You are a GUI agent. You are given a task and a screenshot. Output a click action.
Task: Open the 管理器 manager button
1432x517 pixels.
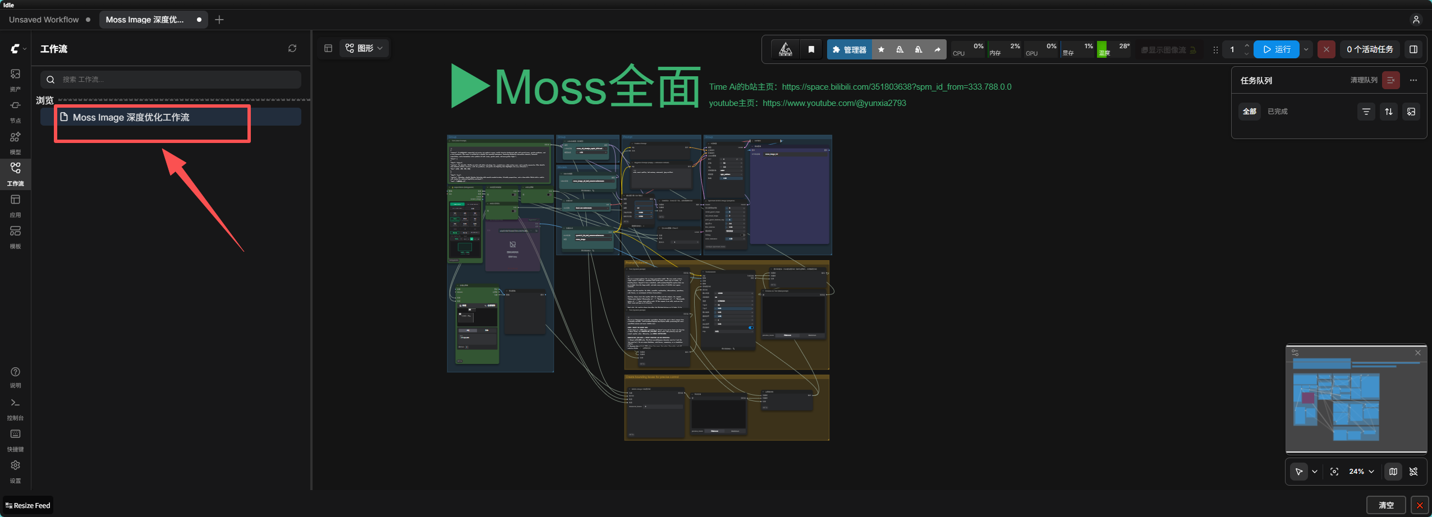[850, 49]
